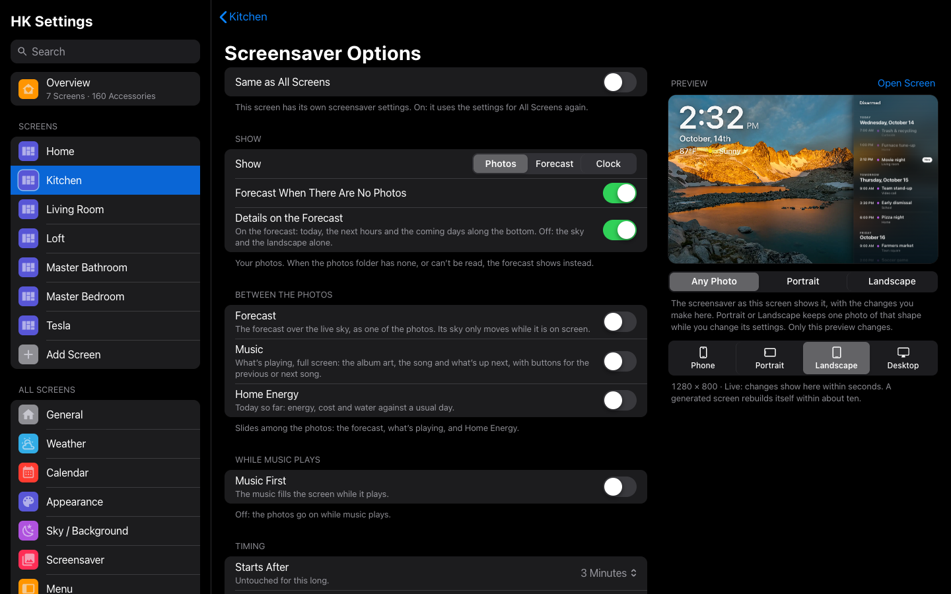Click the Weather icon in sidebar
951x594 pixels.
tap(28, 444)
